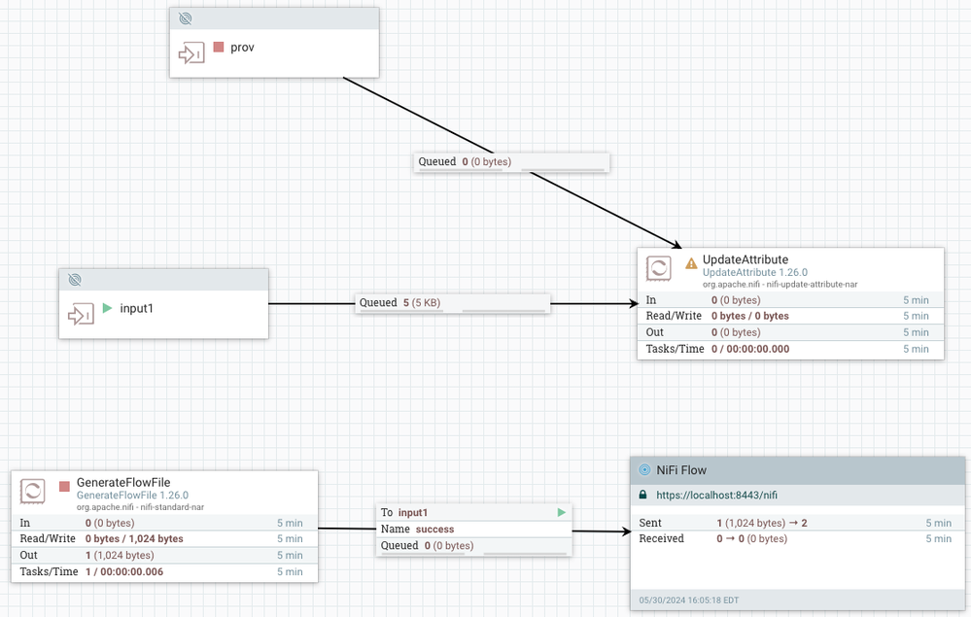
Task: Click Queued 0 row in success connection
Action: point(474,546)
